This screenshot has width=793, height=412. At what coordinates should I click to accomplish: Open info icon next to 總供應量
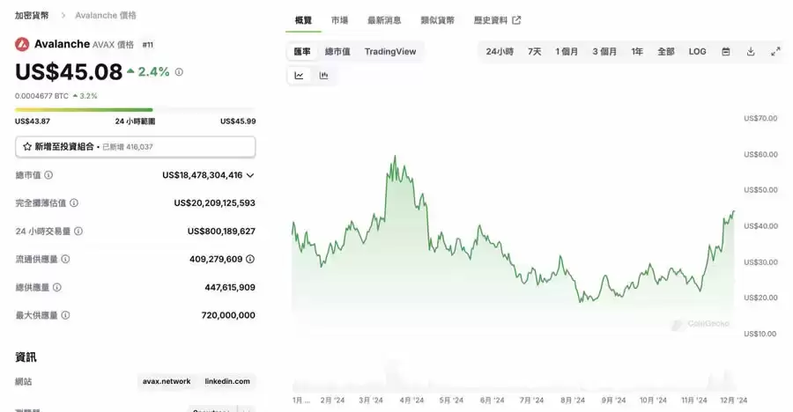point(57,287)
